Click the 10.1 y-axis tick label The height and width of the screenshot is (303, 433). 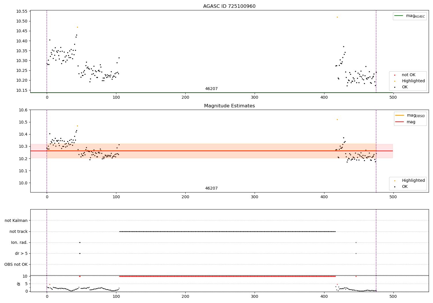[x=23, y=171]
